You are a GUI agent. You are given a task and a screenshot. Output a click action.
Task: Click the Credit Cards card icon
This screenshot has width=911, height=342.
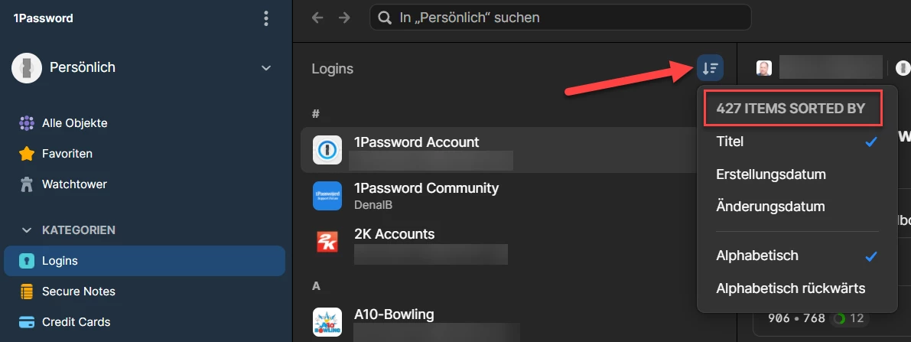tap(27, 321)
